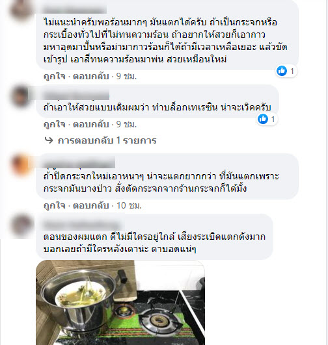Viewport: 328px width, 345px height.
Task: Like the thick-glass comment via ถูกใจ
Action: [55, 205]
